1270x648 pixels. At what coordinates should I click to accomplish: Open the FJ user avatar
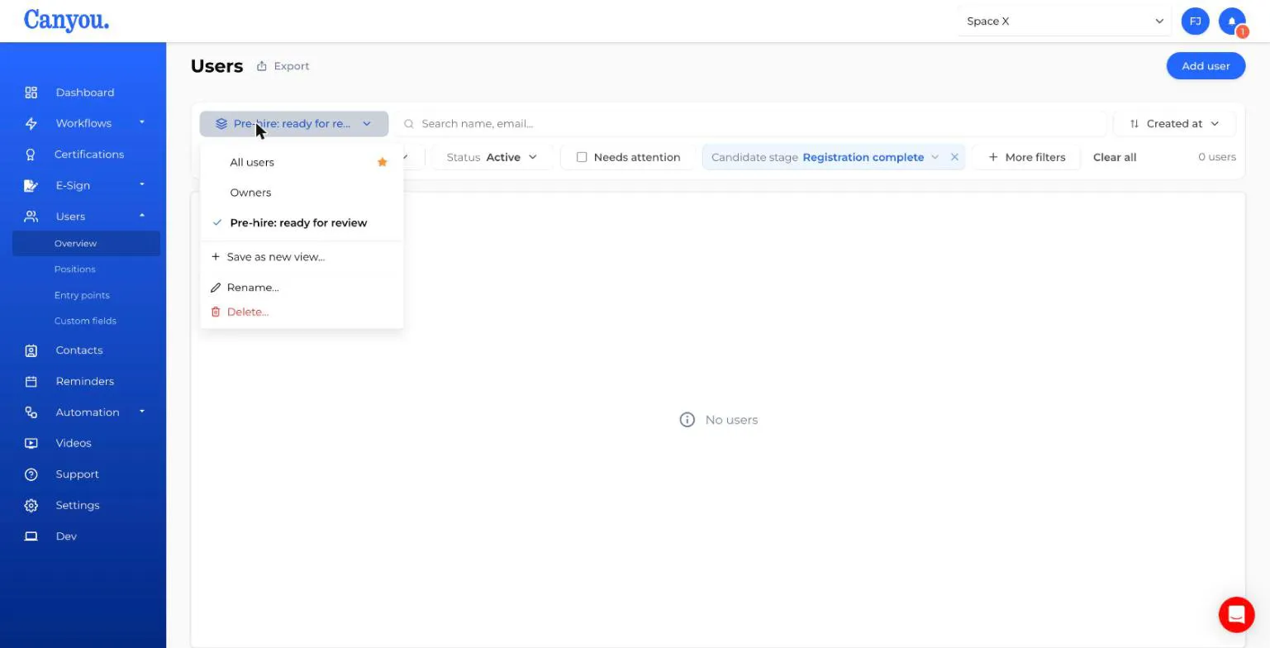pos(1195,21)
